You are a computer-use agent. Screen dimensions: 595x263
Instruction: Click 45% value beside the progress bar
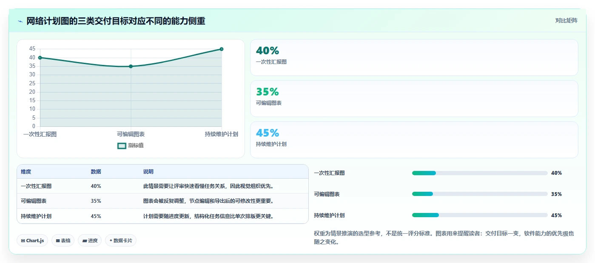point(556,215)
